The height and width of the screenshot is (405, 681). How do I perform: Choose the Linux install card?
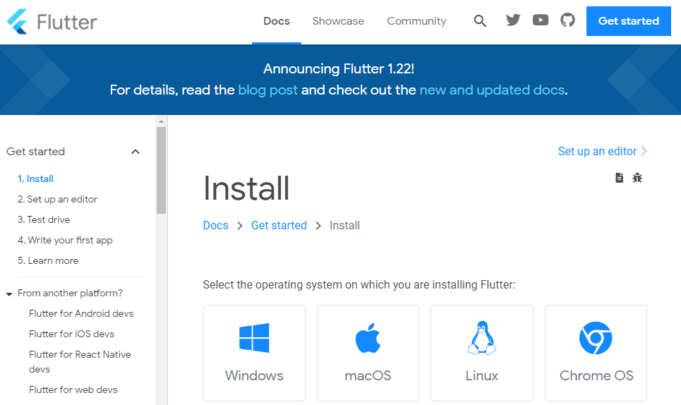482,353
